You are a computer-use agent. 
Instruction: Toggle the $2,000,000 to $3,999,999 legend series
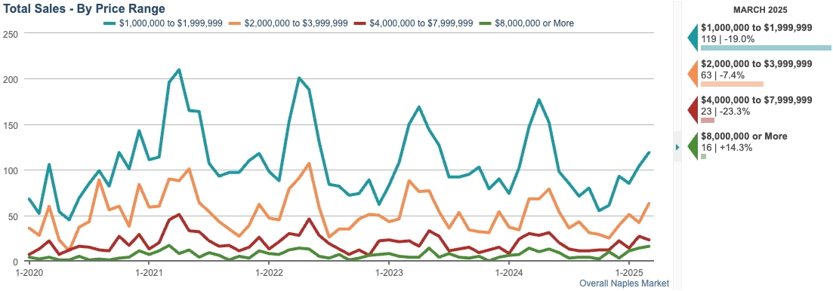tap(288, 23)
